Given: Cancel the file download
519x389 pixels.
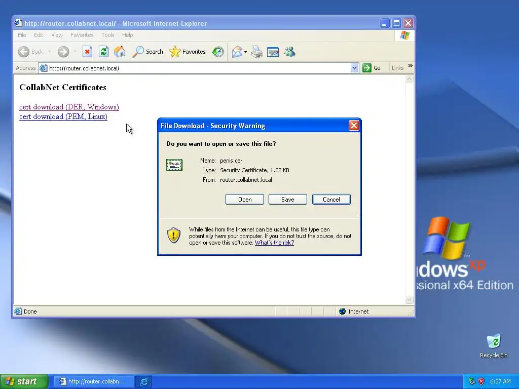Looking at the screenshot, I should tap(331, 200).
